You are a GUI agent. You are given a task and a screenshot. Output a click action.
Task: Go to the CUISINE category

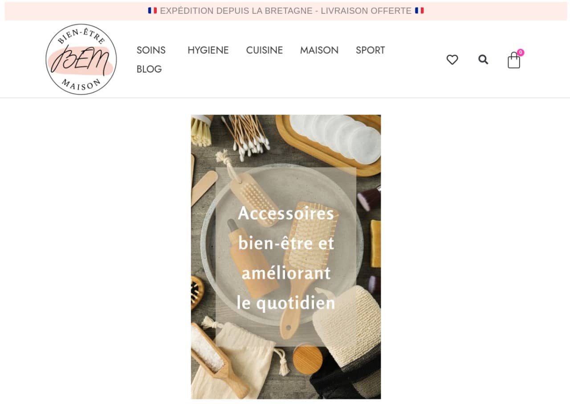click(x=265, y=50)
